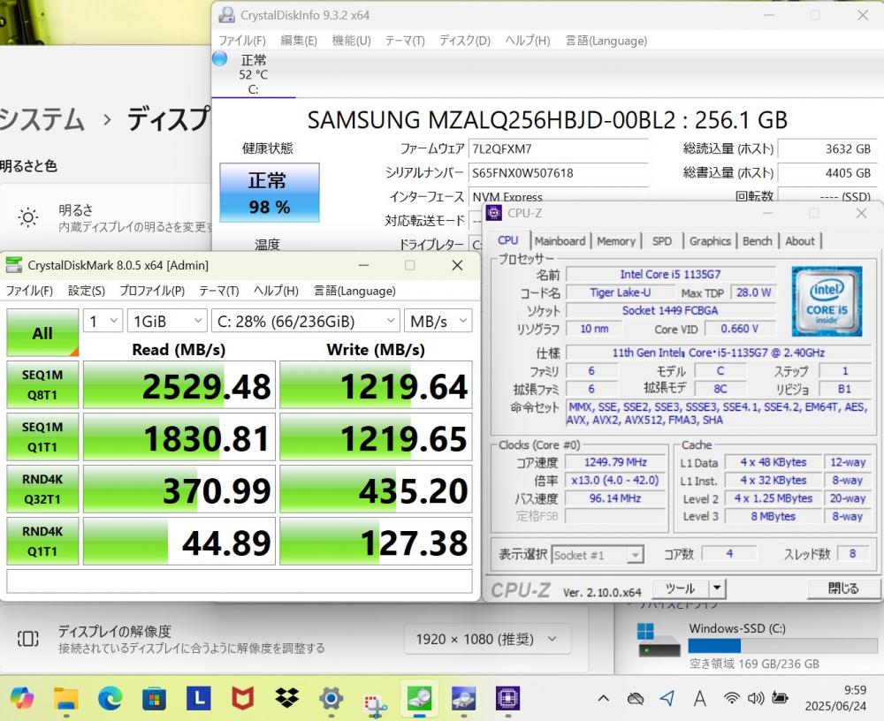884x721 pixels.
Task: Open the Socket #1 selection dropdown in CPU-Z
Action: pos(598,555)
